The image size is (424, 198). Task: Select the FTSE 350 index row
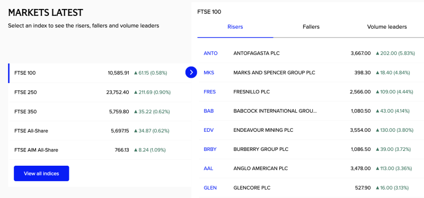(x=100, y=112)
